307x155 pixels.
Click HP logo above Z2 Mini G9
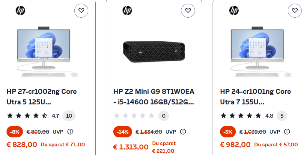[127, 11]
